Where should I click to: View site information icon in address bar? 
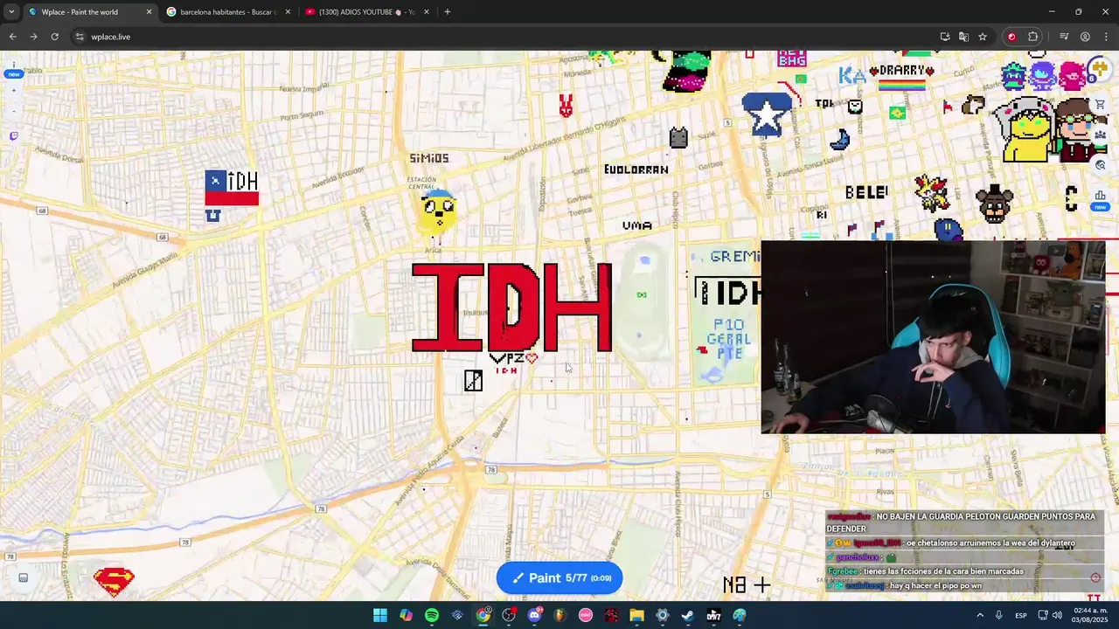pos(80,37)
